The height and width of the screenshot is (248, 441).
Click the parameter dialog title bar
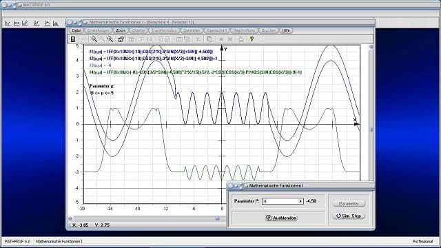(x=300, y=185)
